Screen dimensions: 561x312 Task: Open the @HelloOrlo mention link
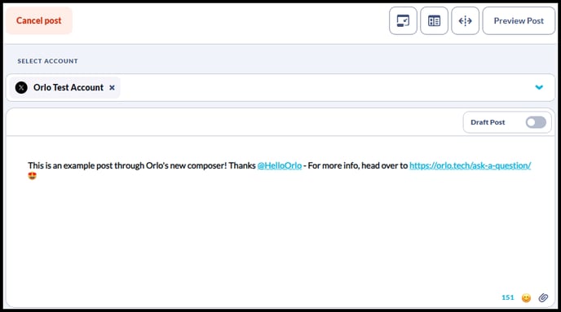click(280, 165)
